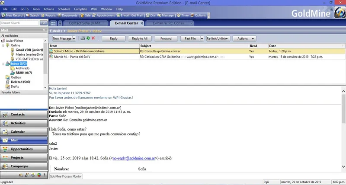Click the Go button next to Contact Search
346x185 pixels.
click(44, 23)
